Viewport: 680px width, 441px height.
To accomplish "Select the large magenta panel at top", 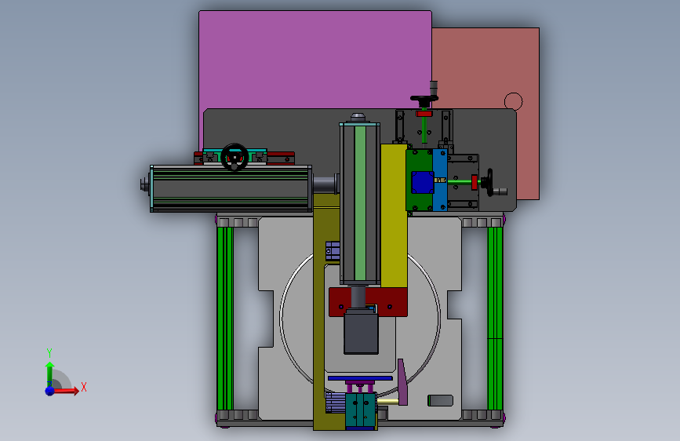I will click(315, 60).
